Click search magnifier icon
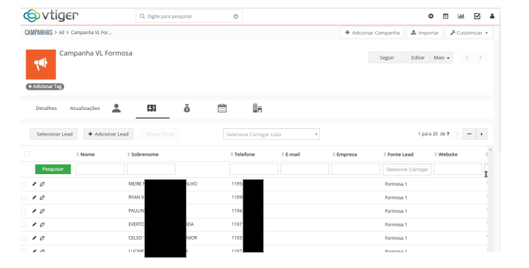The height and width of the screenshot is (268, 529). [142, 16]
